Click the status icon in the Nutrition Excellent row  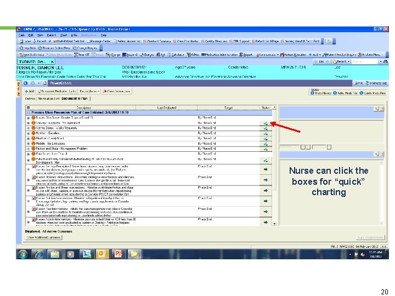(x=266, y=134)
